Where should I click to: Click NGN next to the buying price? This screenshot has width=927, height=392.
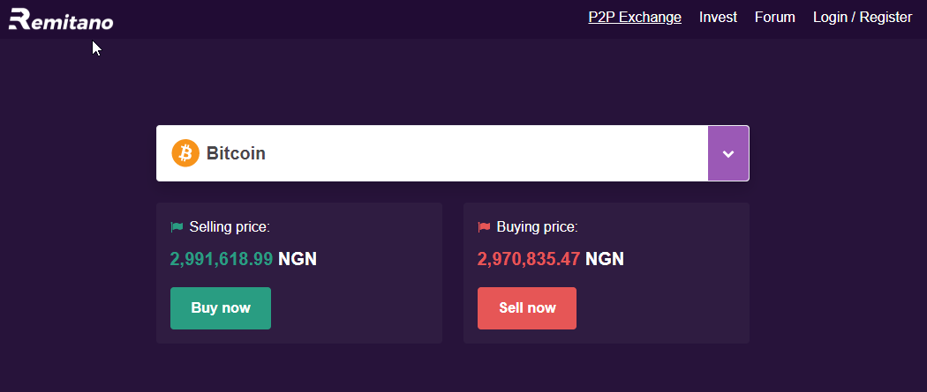(x=605, y=259)
